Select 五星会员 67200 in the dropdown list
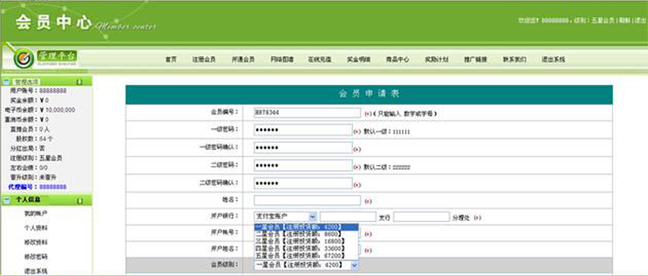 306,256
